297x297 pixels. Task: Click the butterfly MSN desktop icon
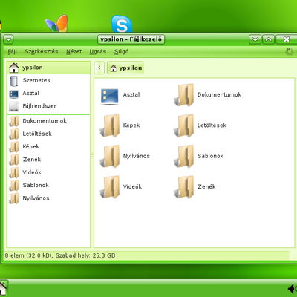(57, 24)
